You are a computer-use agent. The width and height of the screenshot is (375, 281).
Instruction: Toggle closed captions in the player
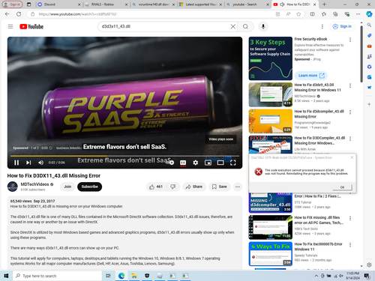[x=183, y=163]
